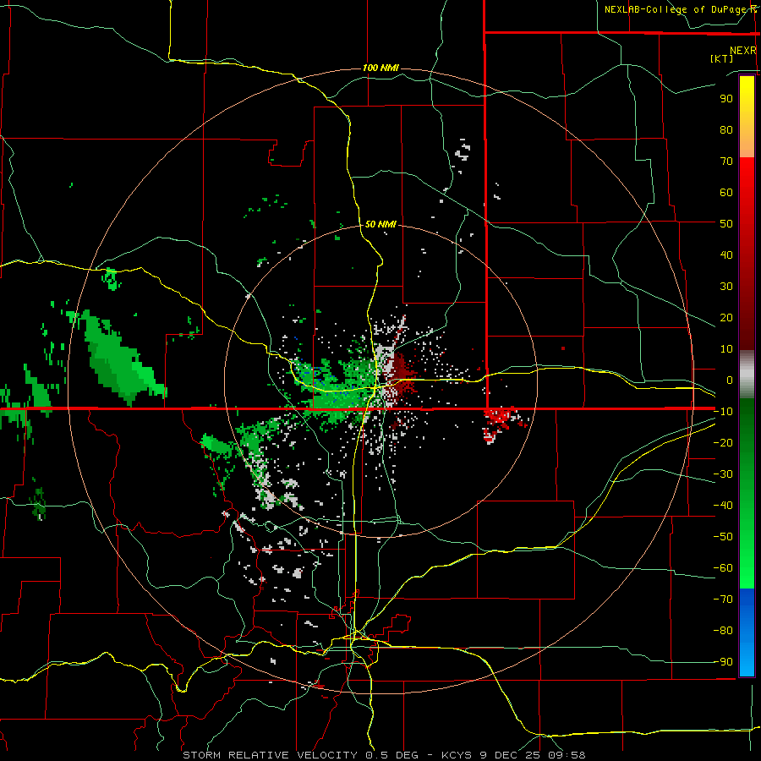Viewport: 761px width, 761px height.
Task: Click the -10 value on velocity scale
Action: click(x=723, y=412)
